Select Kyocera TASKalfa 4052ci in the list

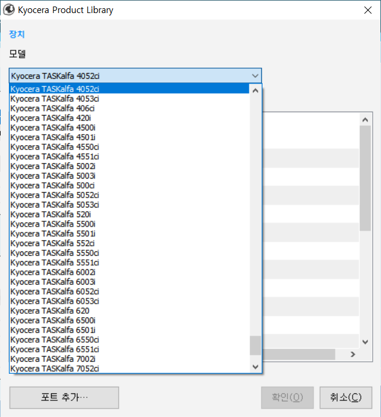point(129,89)
